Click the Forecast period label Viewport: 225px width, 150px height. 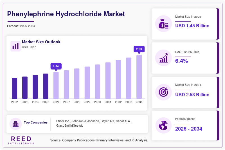coord(185,119)
